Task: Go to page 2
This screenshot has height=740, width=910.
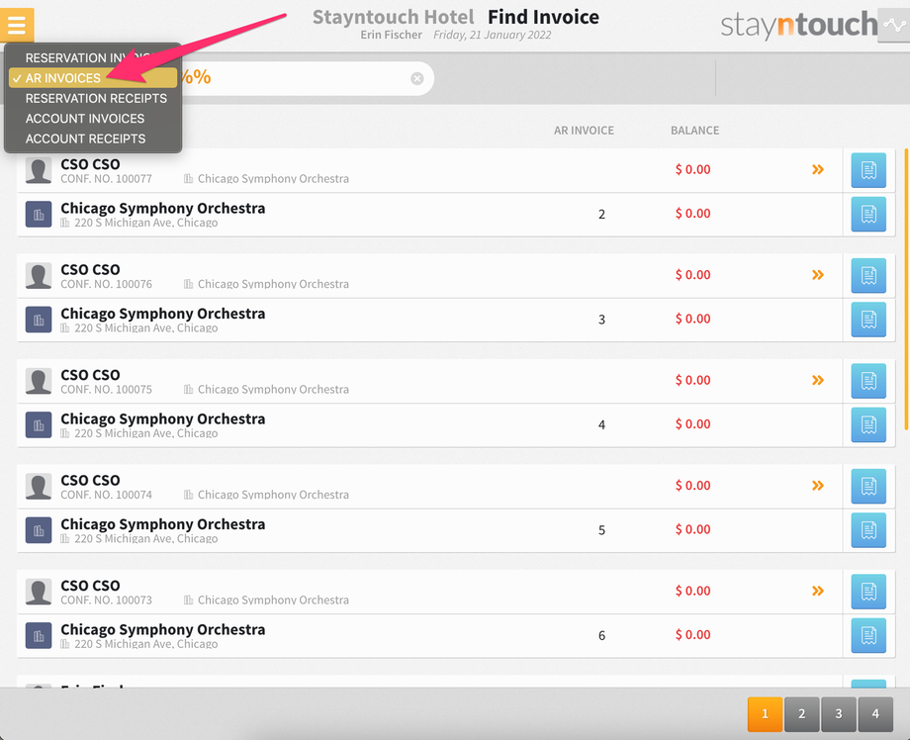Action: (801, 714)
